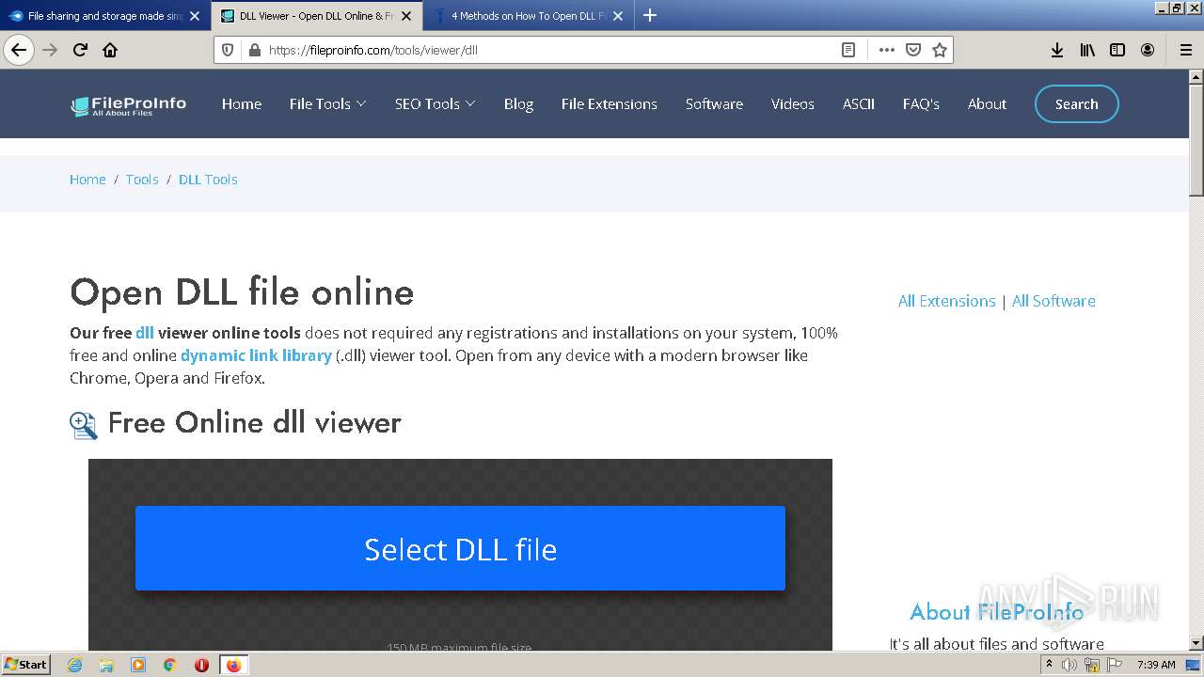
Task: Open the All Software link
Action: coord(1053,301)
